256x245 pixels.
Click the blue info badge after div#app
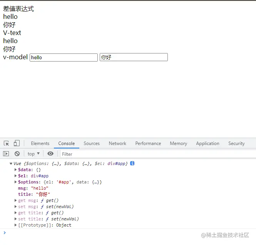point(132,163)
